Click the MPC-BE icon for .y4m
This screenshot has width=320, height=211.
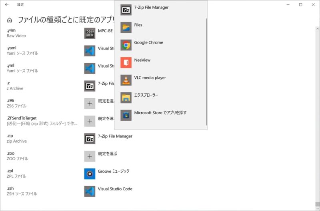click(x=90, y=33)
